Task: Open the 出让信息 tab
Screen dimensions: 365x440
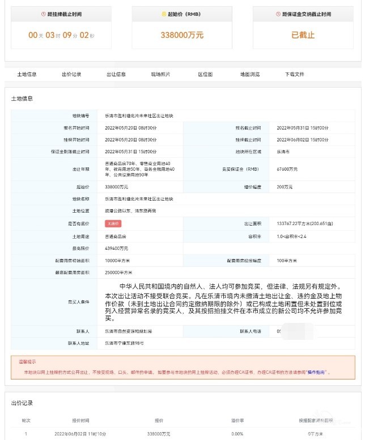Action: (116, 74)
